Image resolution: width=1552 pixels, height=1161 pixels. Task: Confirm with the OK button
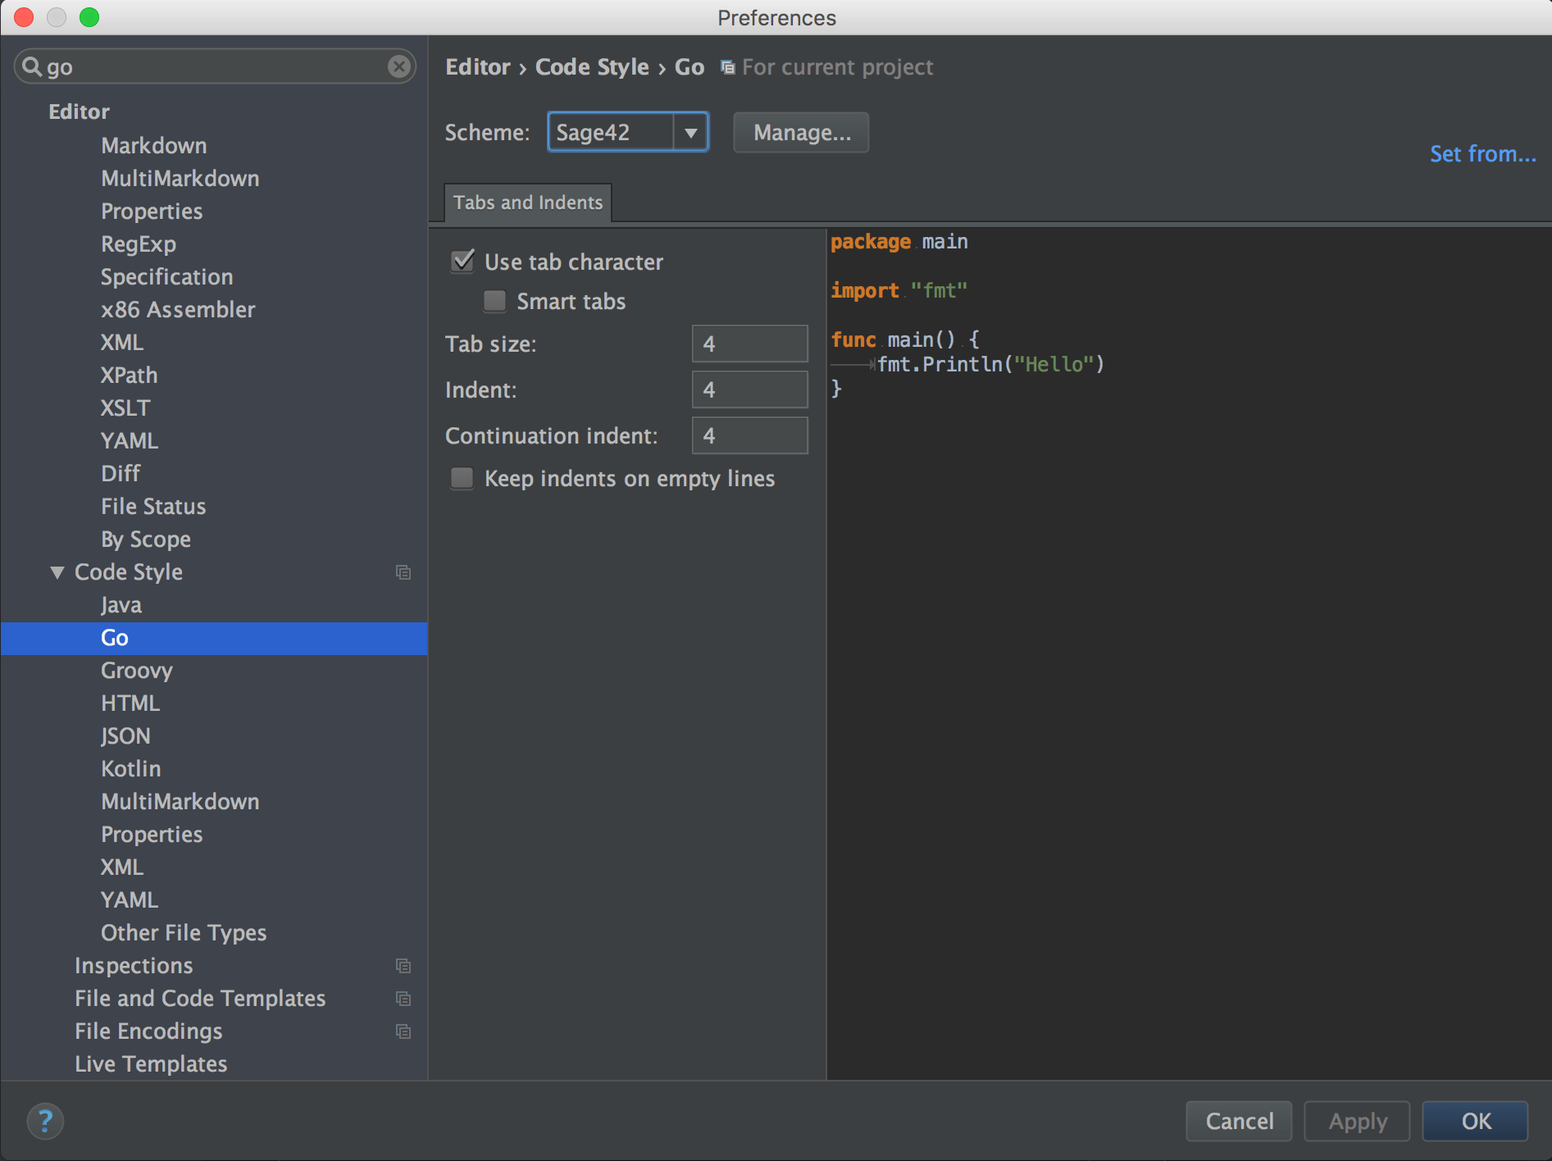(x=1476, y=1121)
